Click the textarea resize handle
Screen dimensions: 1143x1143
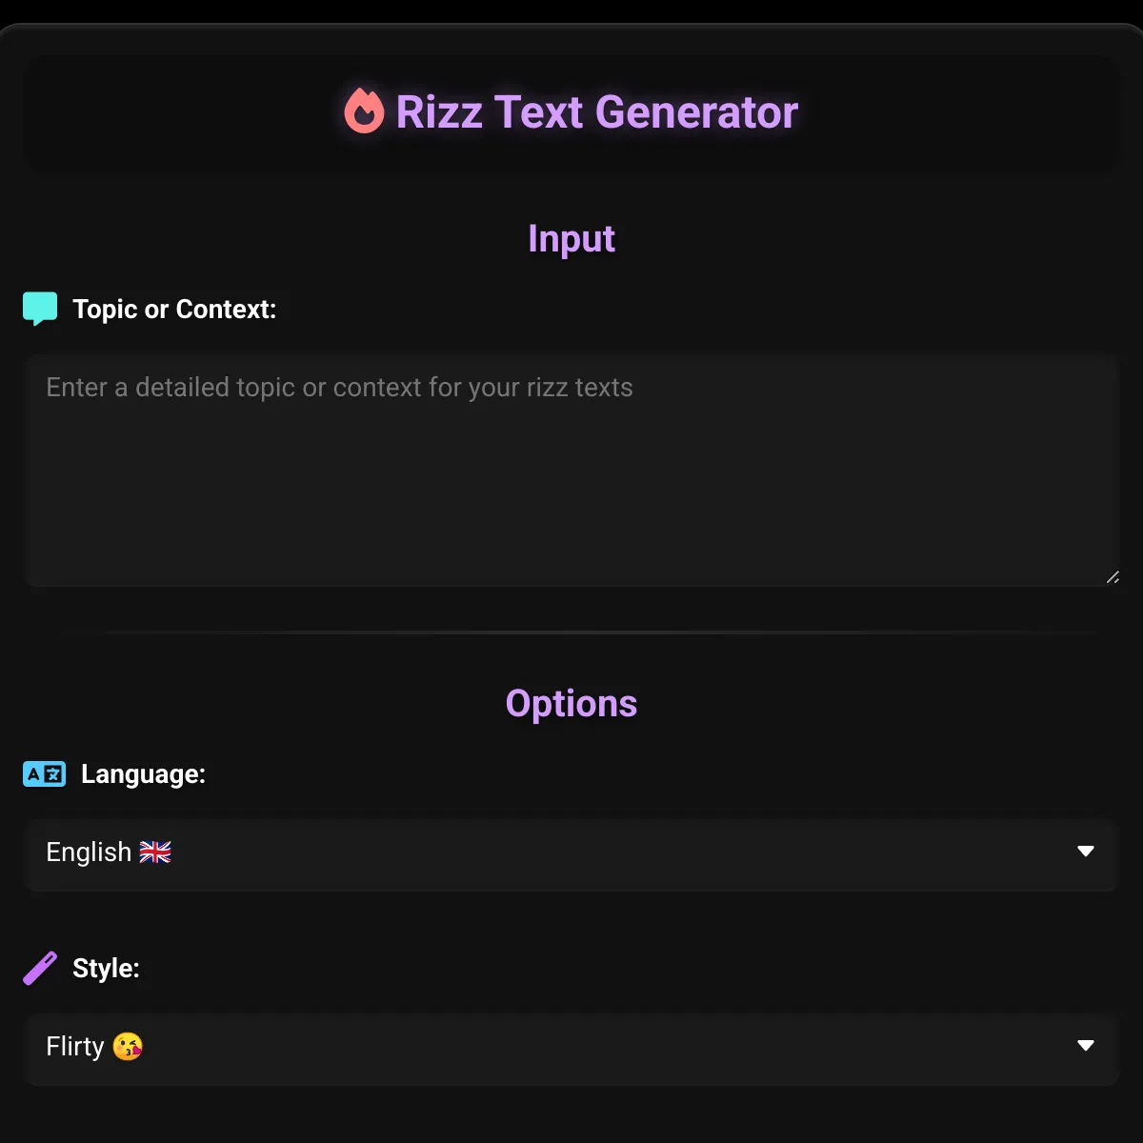[1113, 577]
